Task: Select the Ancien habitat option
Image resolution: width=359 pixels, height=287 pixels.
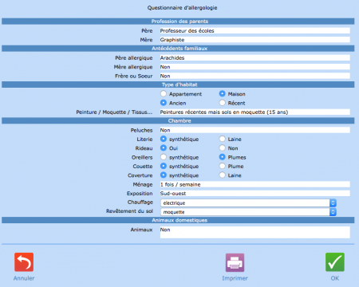Action: tap(164, 103)
